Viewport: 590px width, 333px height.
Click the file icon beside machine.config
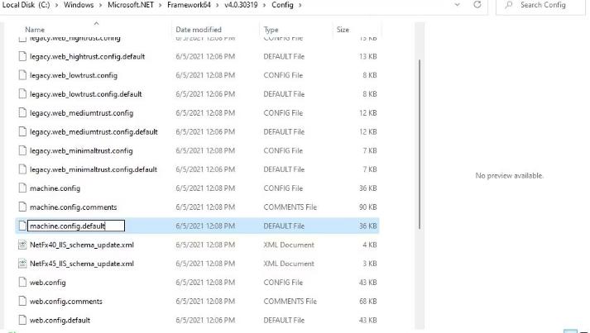pos(22,188)
